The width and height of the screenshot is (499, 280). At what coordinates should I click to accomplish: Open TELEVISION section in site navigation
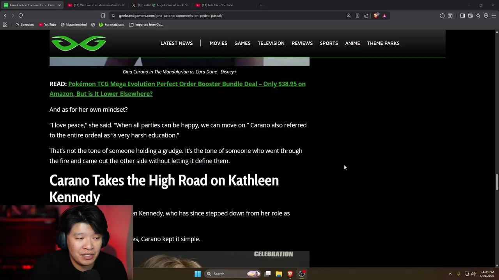click(x=271, y=43)
